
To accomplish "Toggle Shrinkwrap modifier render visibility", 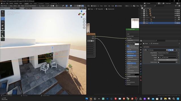I will (x=173, y=50).
